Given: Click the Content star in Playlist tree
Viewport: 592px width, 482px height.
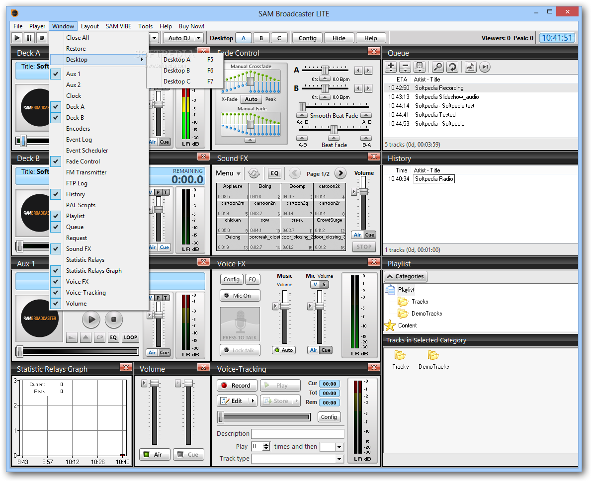Looking at the screenshot, I should [390, 325].
